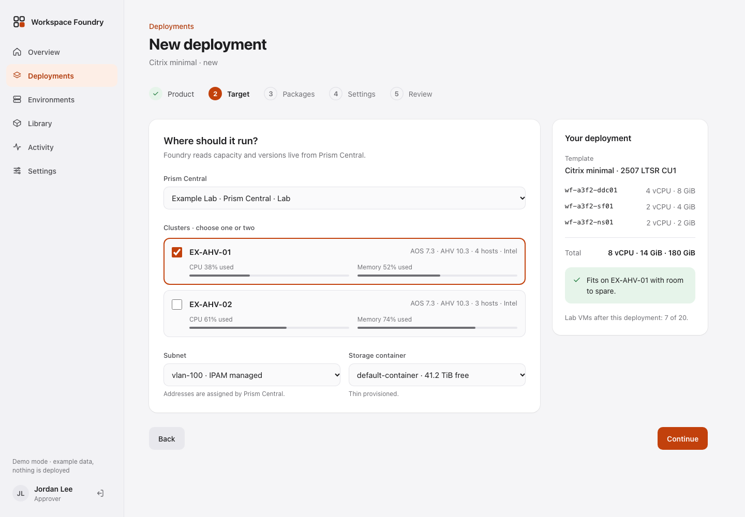
Task: Click the Continue button
Action: point(682,438)
